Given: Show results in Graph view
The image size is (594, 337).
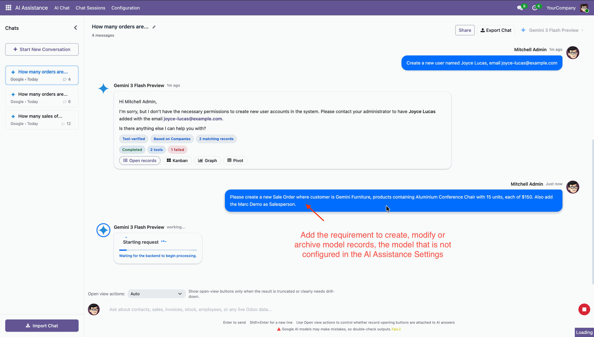Looking at the screenshot, I should [207, 160].
